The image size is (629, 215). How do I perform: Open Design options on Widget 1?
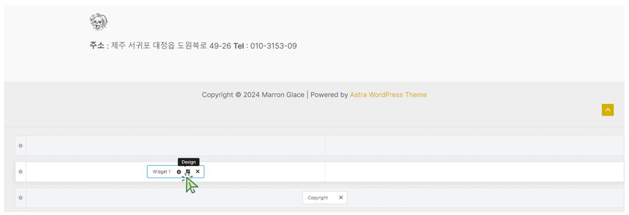tap(188, 172)
